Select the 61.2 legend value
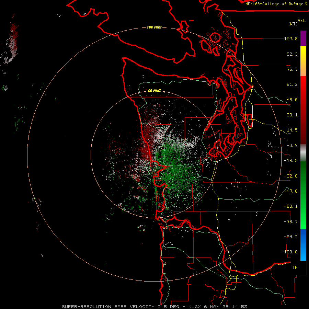This screenshot has width=309, height=309. 292,84
